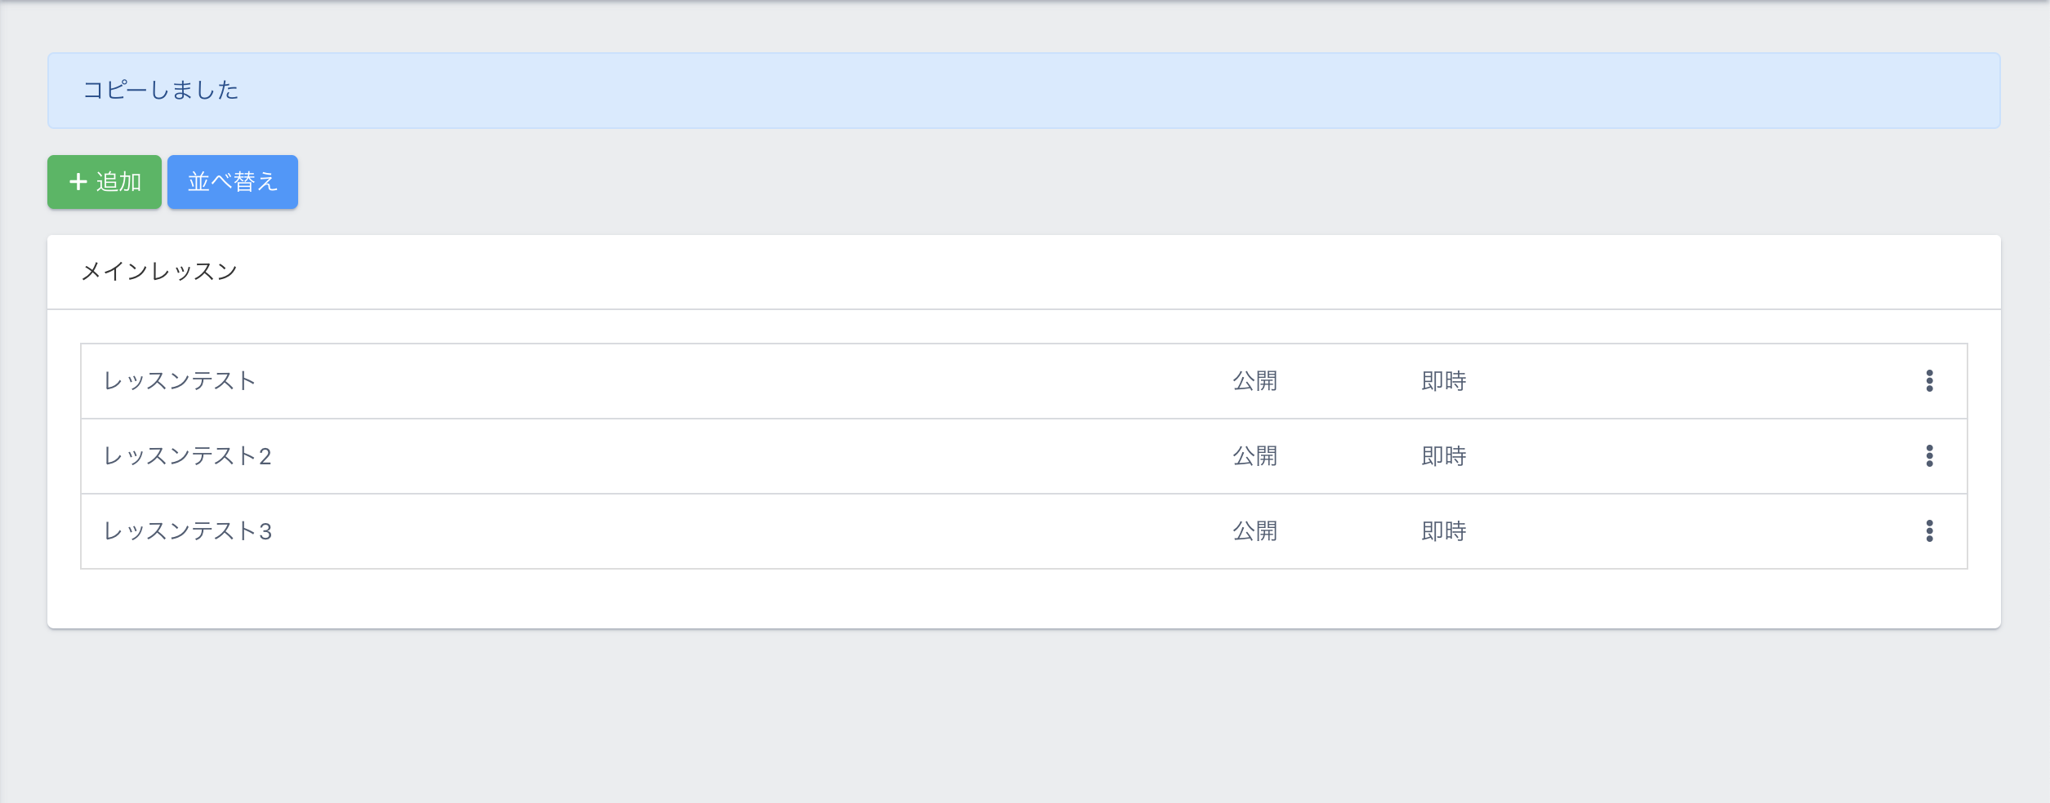Click 即時 timing in the レッスンテスト3 row

pyautogui.click(x=1443, y=531)
